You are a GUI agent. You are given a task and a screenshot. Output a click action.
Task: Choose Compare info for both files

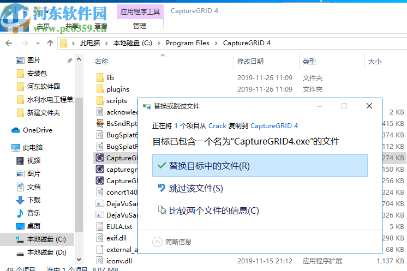208,210
